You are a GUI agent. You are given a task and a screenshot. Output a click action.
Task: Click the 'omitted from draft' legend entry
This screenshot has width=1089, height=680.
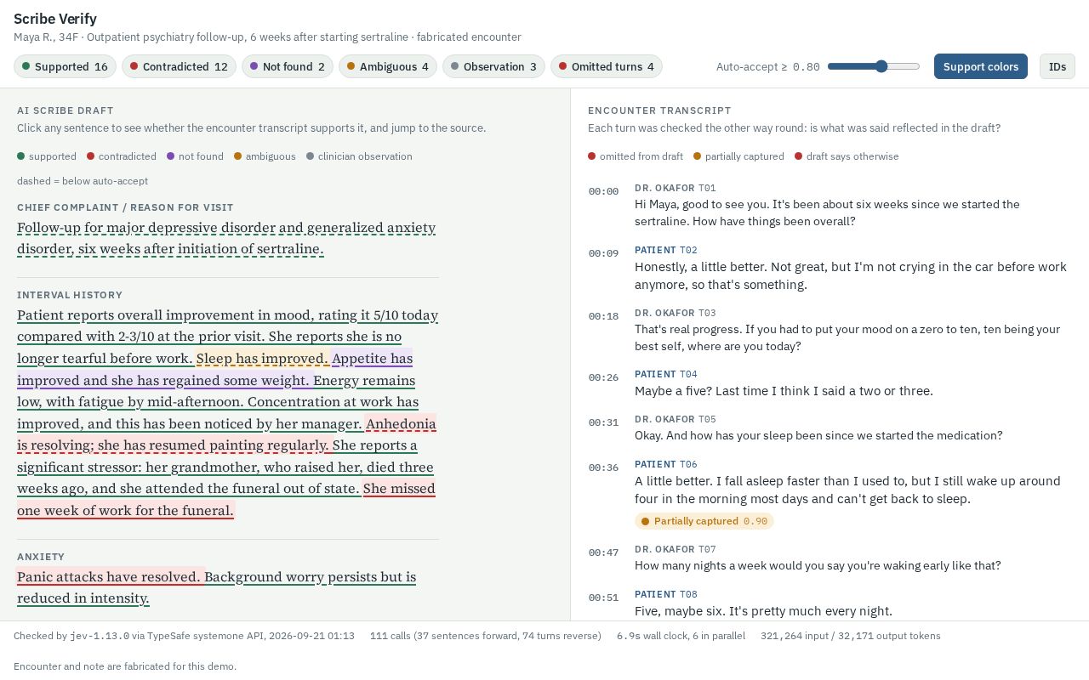coord(636,156)
